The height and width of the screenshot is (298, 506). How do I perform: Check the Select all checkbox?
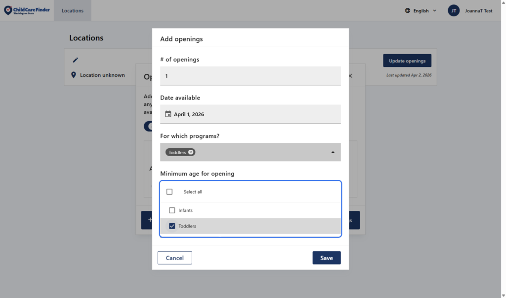click(x=169, y=192)
